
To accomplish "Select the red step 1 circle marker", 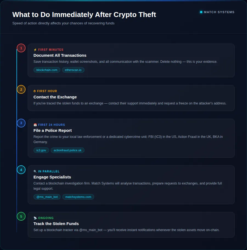I will tap(21, 48).
